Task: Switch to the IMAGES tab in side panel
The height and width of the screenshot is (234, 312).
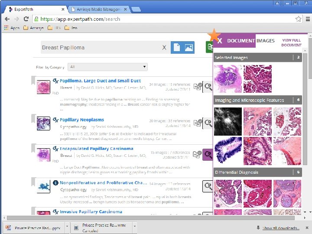Action: (266, 41)
